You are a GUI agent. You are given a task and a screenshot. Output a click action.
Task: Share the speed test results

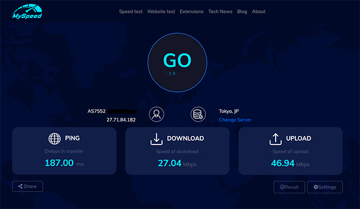(x=28, y=187)
